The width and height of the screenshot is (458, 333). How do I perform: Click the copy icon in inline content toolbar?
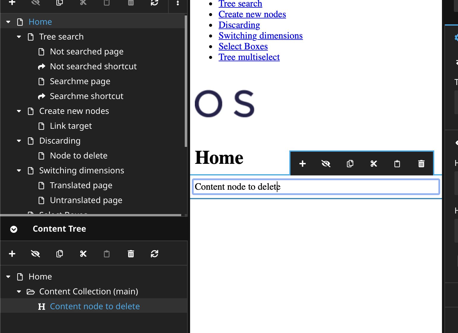[x=350, y=164]
